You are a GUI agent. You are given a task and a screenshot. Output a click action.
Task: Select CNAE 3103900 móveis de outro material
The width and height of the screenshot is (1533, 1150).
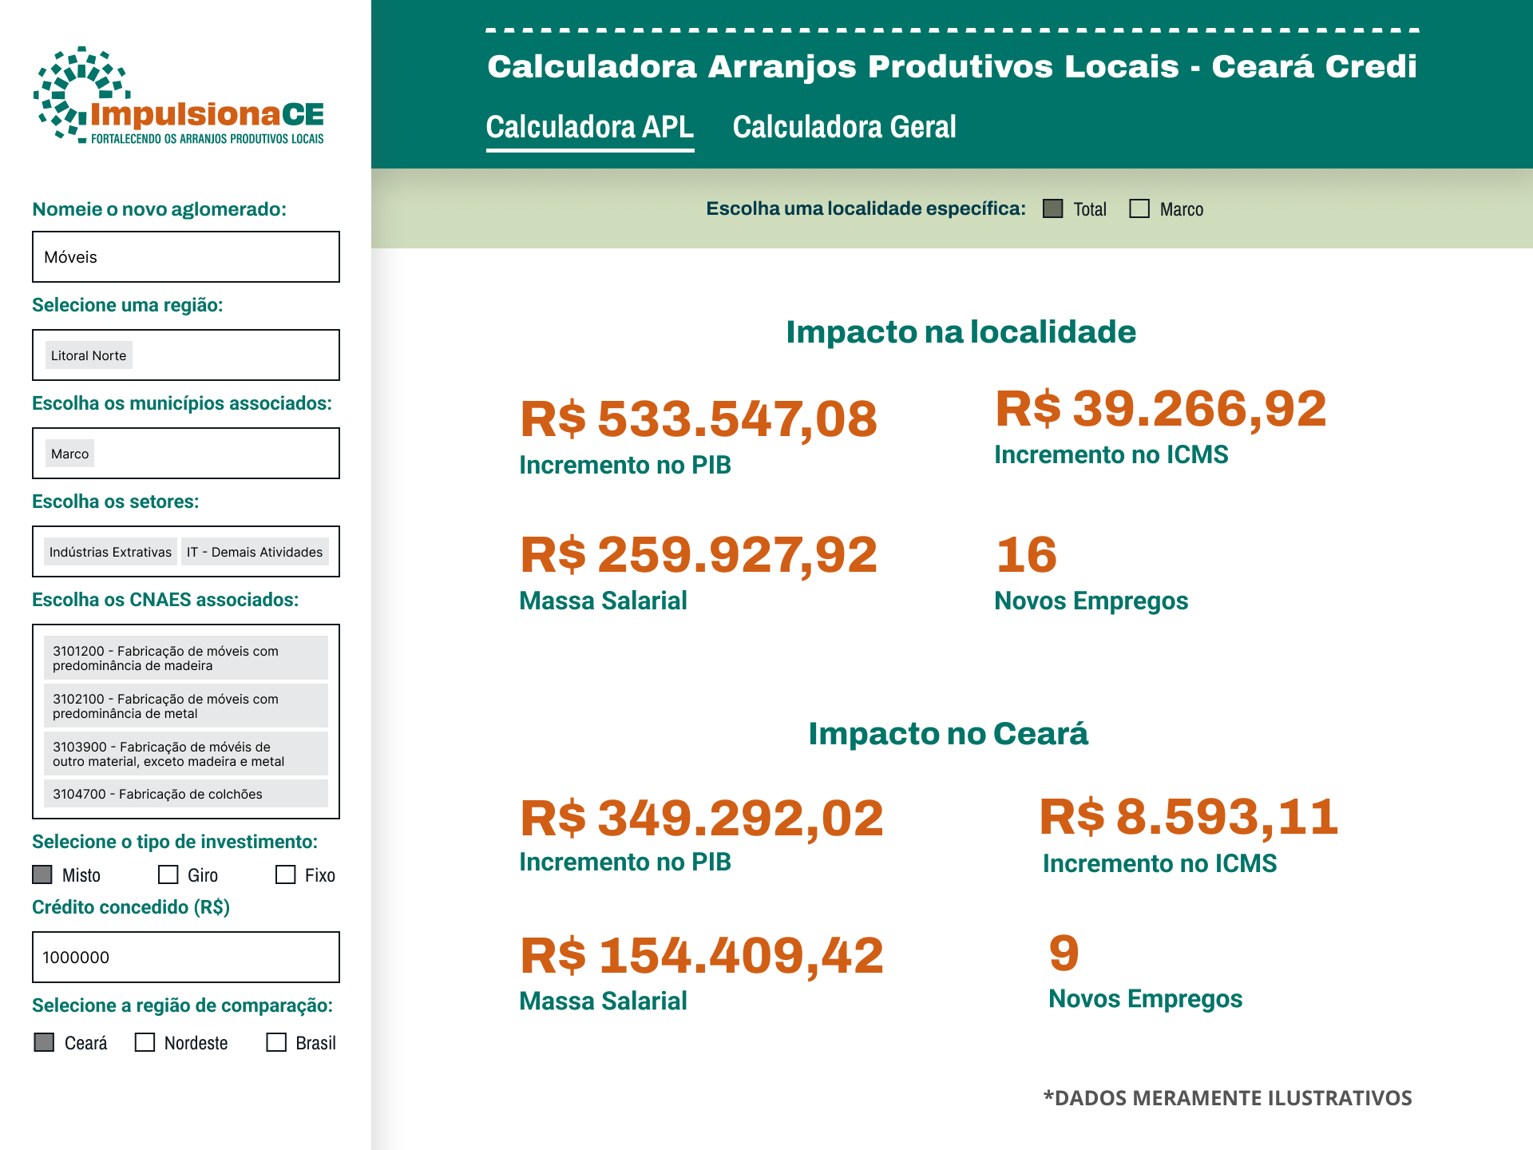click(186, 754)
